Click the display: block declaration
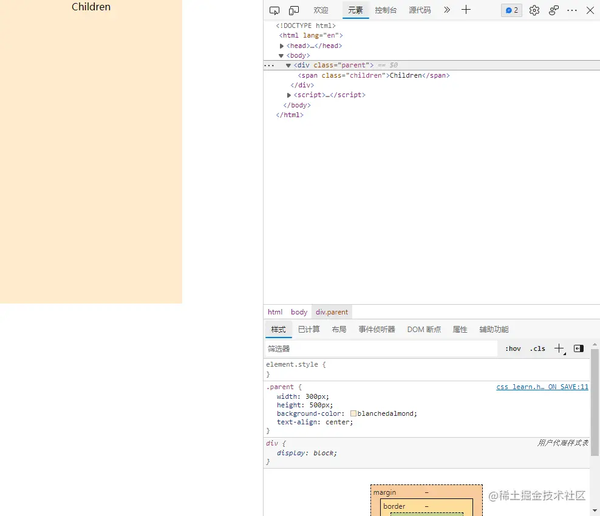 point(307,453)
